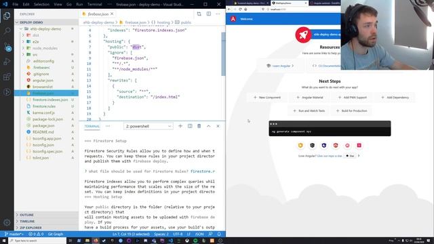Click the master branch status bar item
This screenshot has width=434, height=244.
coord(14,234)
